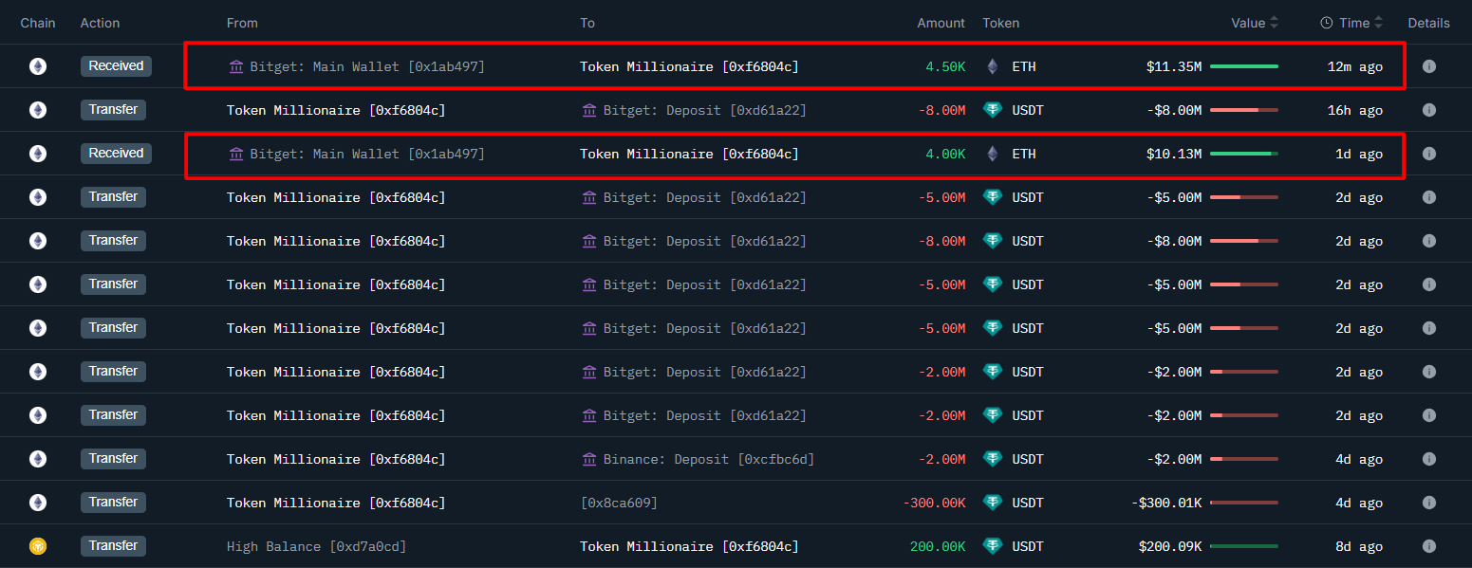Click USDT icon on the -$300.01K row
1472x568 pixels.
(x=993, y=503)
